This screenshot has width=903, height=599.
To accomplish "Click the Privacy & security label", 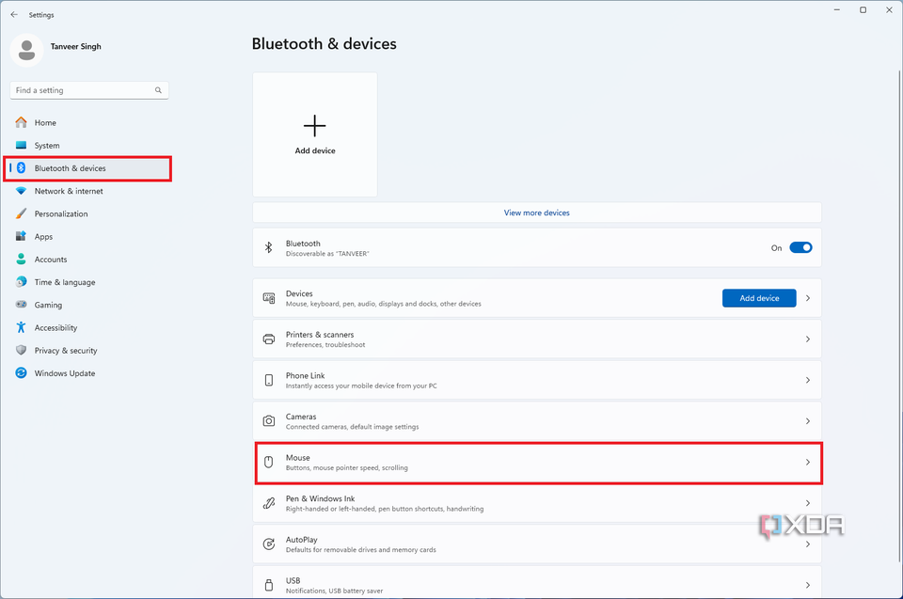I will click(x=66, y=350).
